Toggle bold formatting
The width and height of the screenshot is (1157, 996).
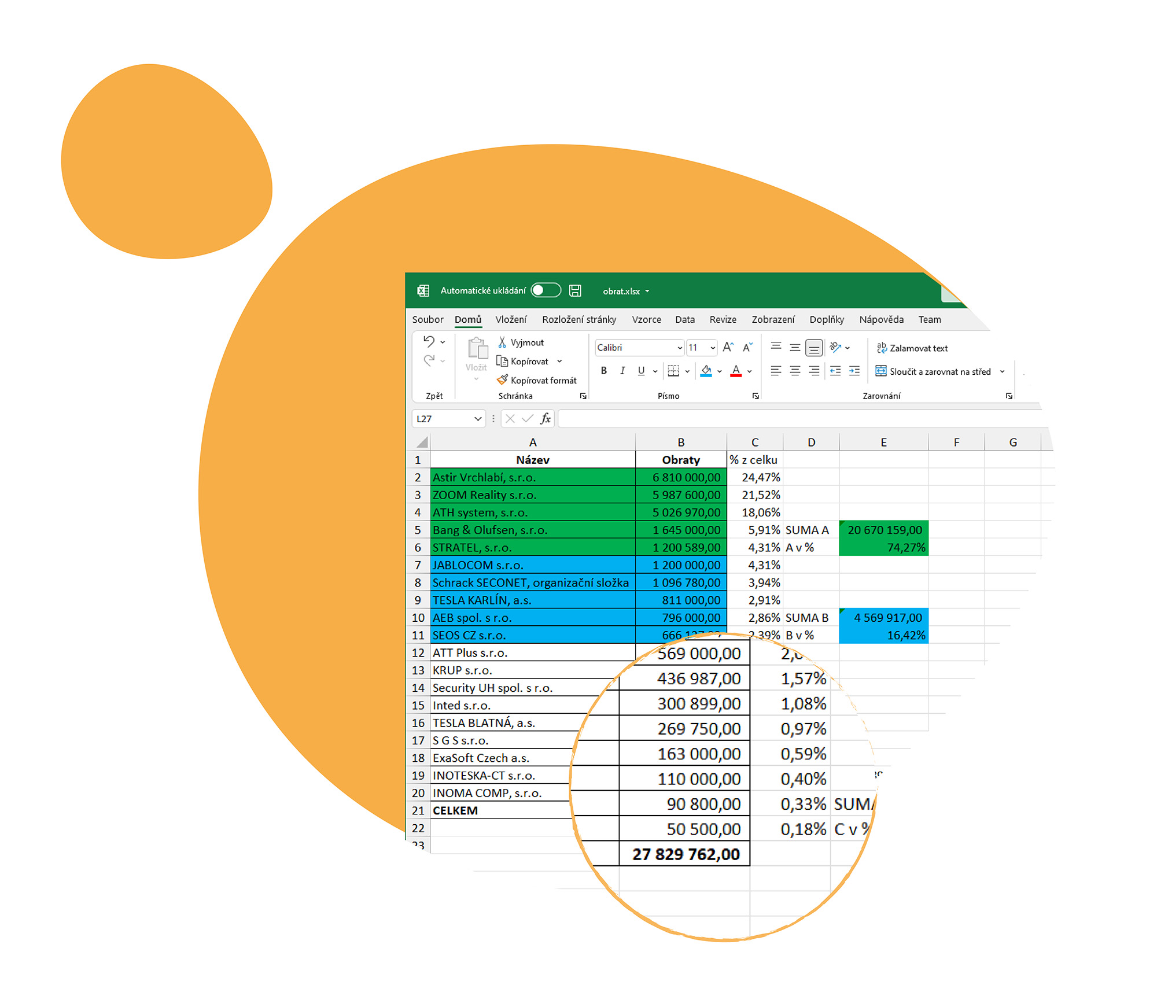pyautogui.click(x=603, y=371)
